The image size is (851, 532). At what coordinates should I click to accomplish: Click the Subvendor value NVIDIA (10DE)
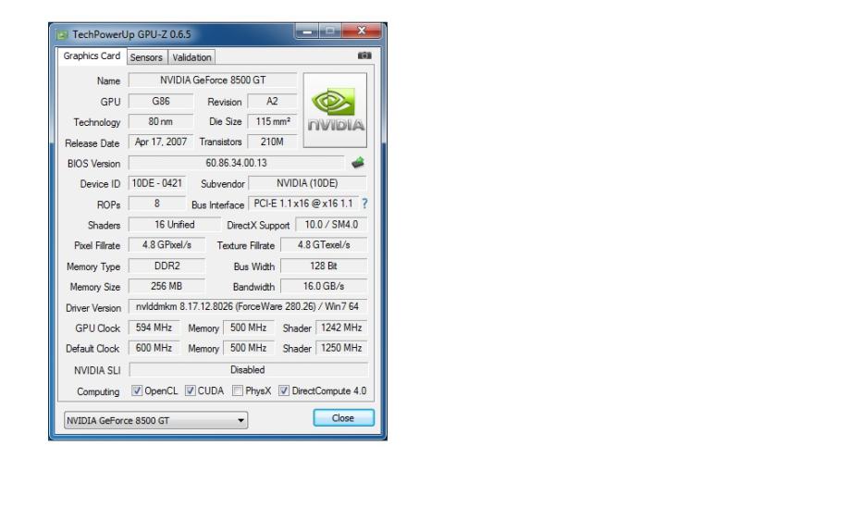(307, 183)
